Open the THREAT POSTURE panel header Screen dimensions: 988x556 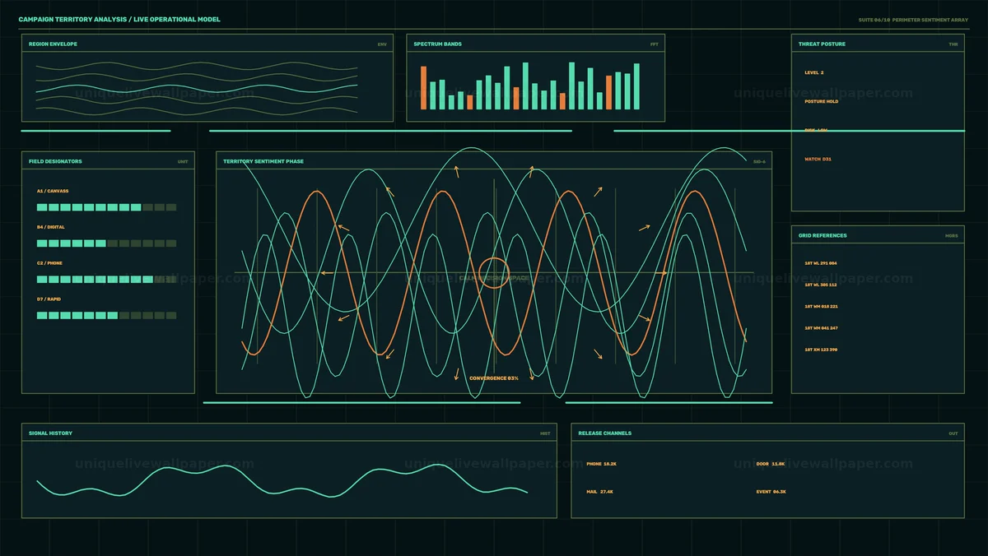(822, 44)
